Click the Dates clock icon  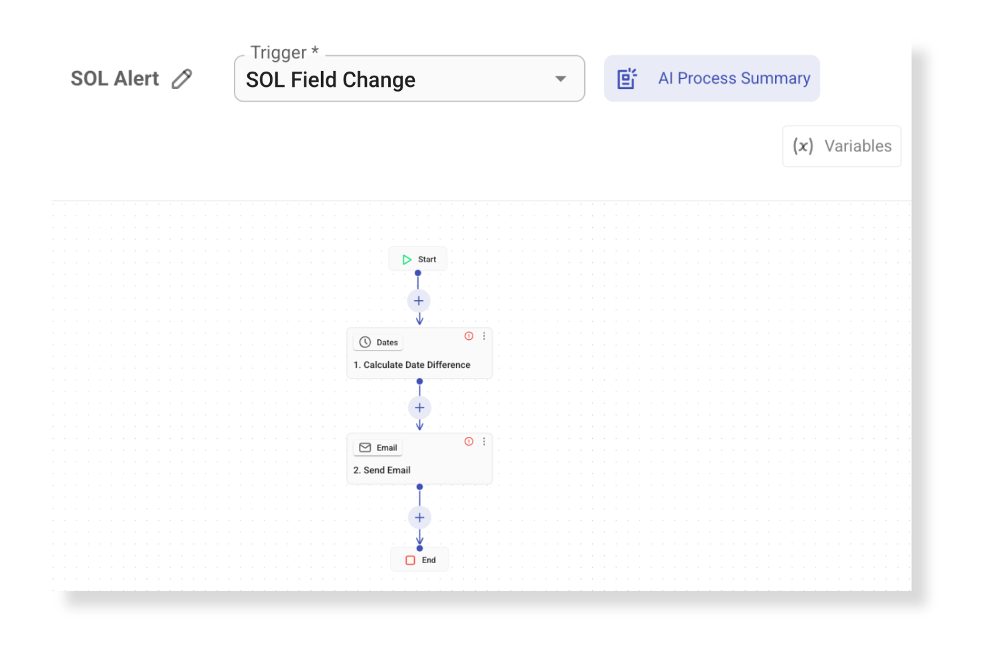pos(365,342)
